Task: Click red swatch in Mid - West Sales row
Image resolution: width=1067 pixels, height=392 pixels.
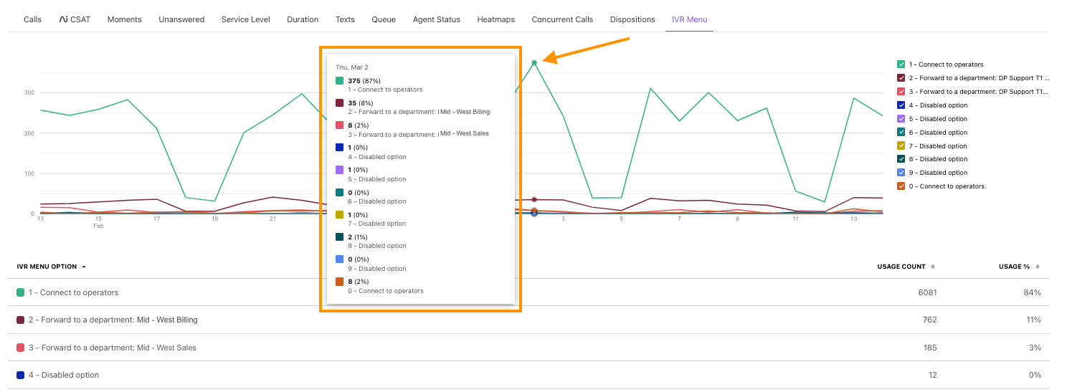Action: [21, 348]
